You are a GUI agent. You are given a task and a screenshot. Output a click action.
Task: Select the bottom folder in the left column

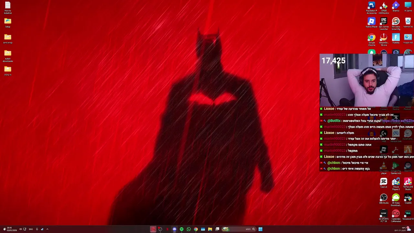[x=8, y=71]
